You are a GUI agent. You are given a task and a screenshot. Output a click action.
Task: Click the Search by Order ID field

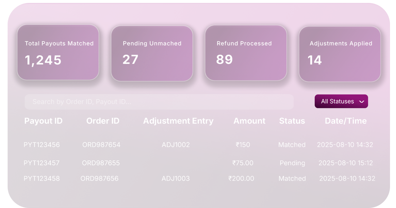159,102
